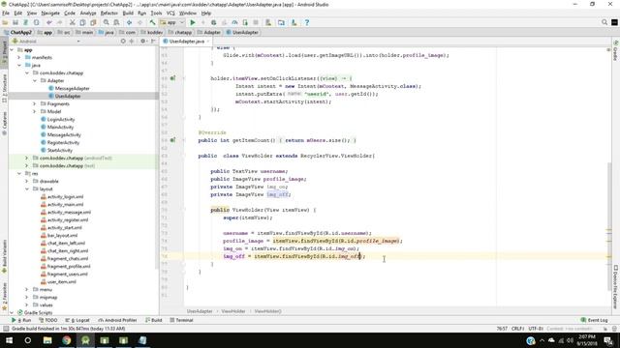Open Chrome from the taskbar
This screenshot has height=348, width=620.
pyautogui.click(x=67, y=340)
